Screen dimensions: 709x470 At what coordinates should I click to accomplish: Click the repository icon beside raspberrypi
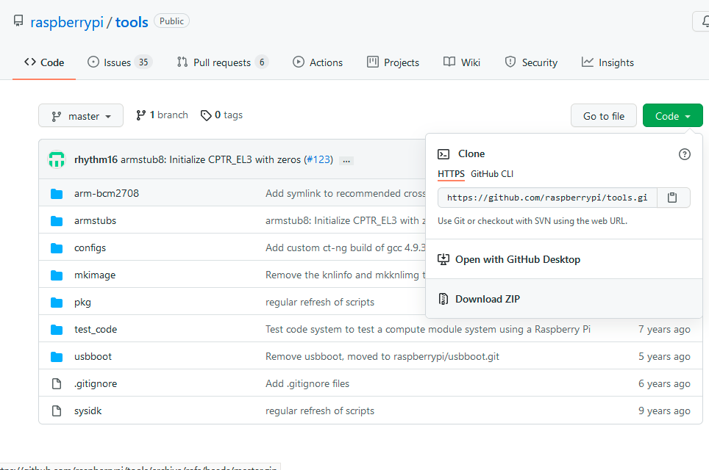tap(18, 21)
